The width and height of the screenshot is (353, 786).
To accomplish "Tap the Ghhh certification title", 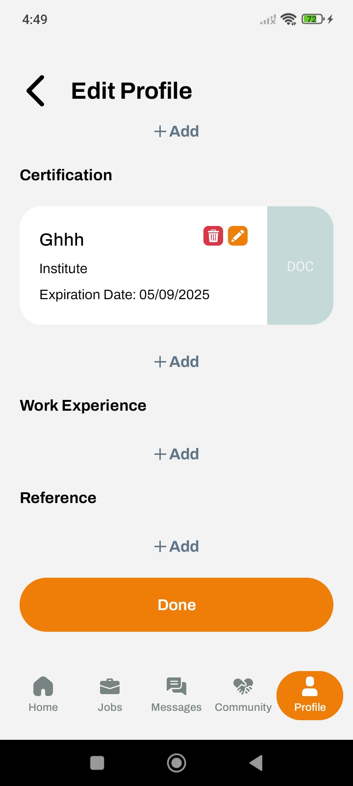I will click(x=62, y=240).
